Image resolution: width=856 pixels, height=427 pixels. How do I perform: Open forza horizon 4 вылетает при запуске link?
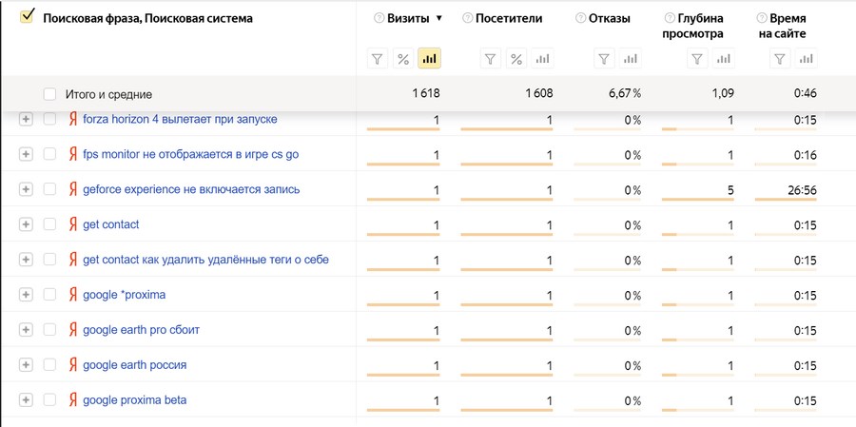point(180,119)
